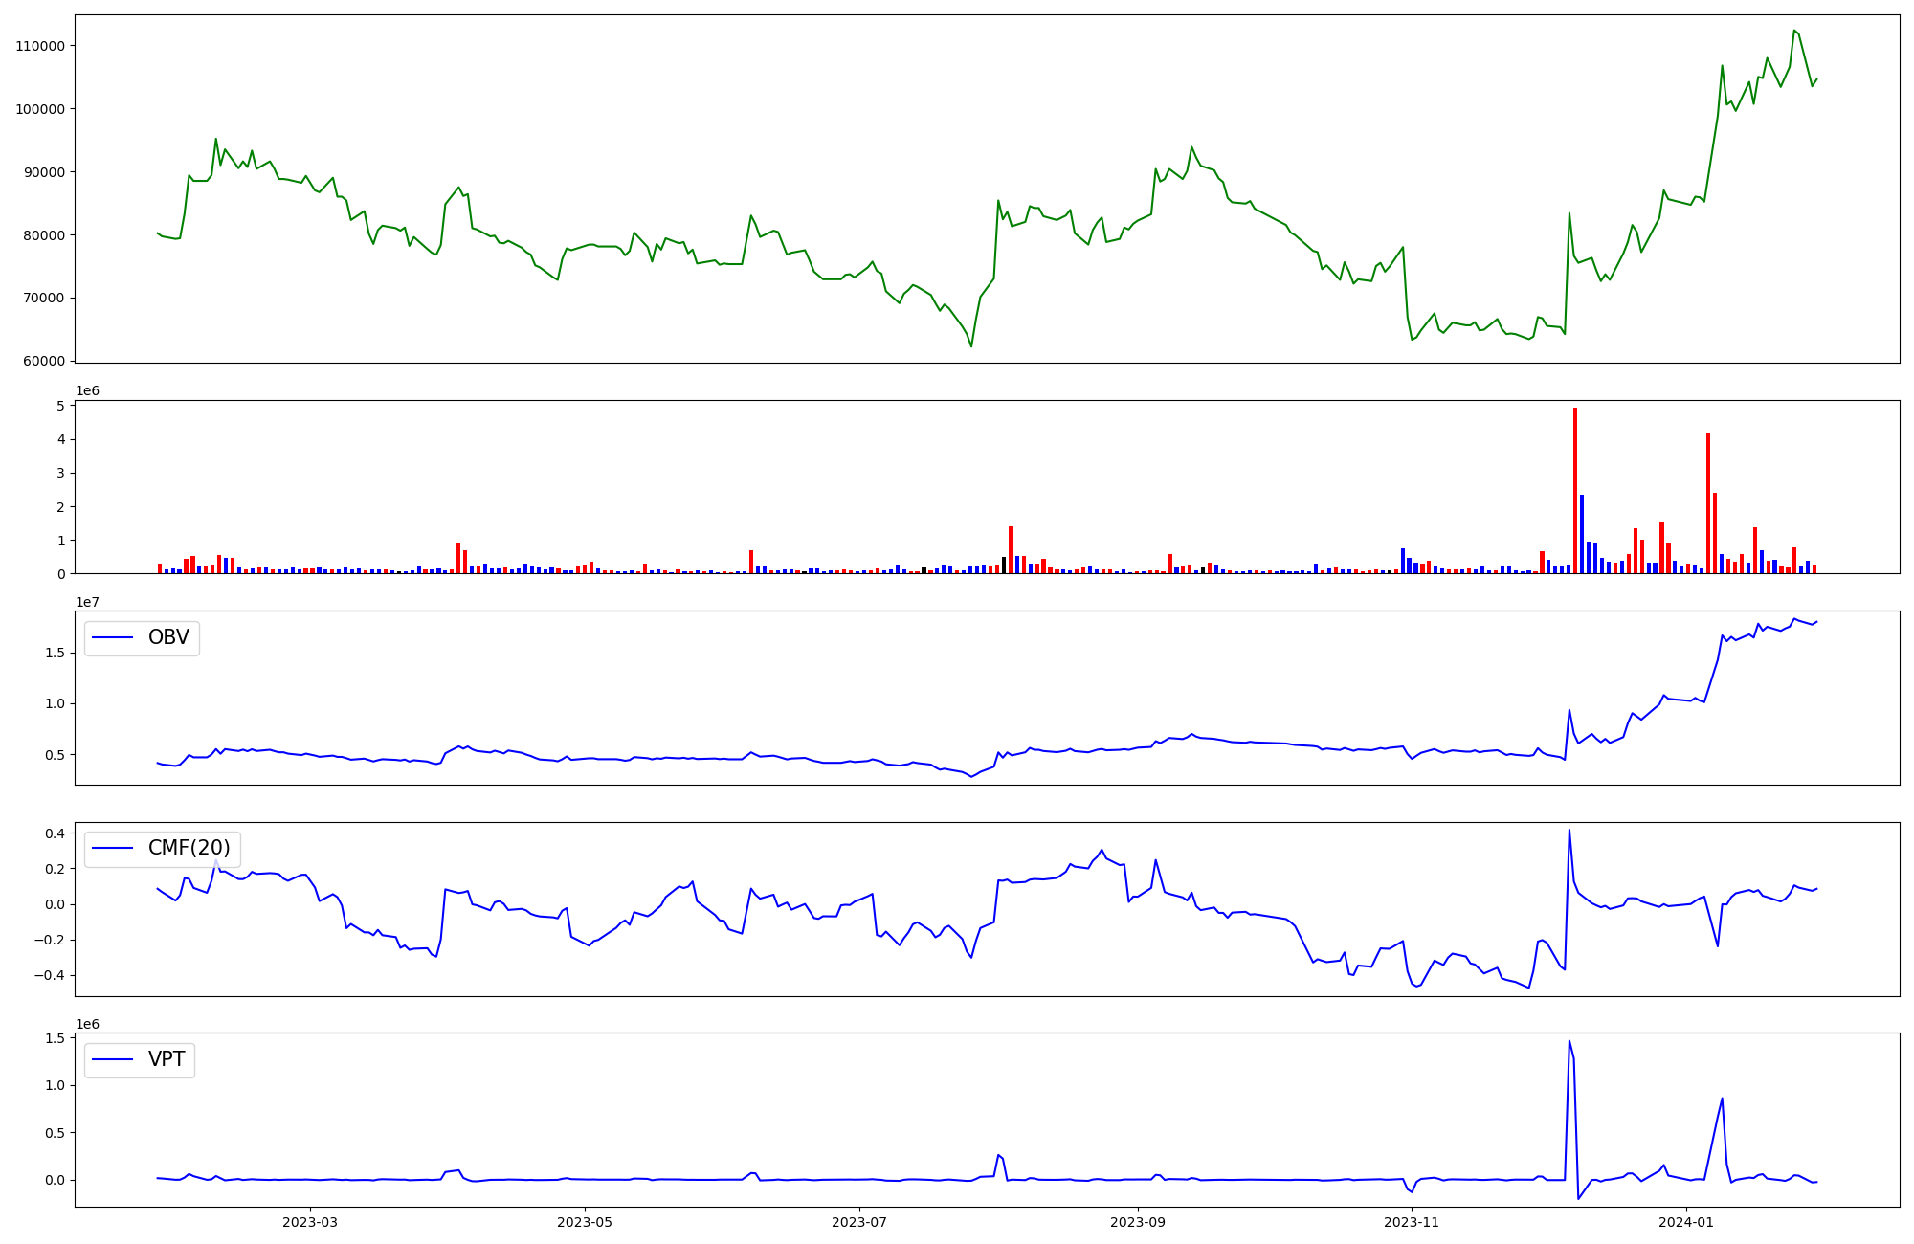Click the 1e7 exponent label above OBV chart
1914x1244 pixels.
click(87, 602)
